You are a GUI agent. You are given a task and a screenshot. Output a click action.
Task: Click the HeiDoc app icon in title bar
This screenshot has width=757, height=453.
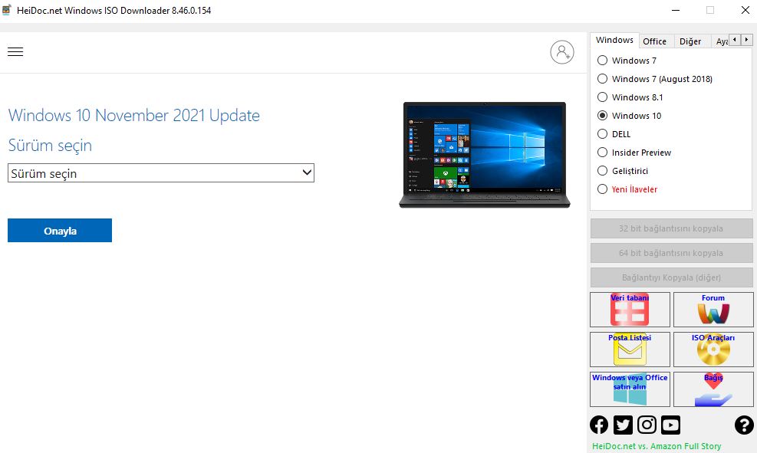tap(7, 10)
